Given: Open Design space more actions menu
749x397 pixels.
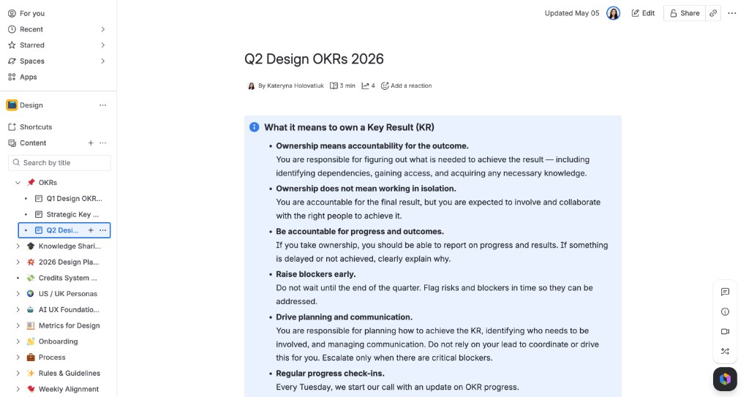Looking at the screenshot, I should (102, 105).
